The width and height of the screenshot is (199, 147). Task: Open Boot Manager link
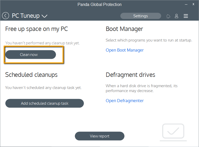pyautogui.click(x=125, y=50)
